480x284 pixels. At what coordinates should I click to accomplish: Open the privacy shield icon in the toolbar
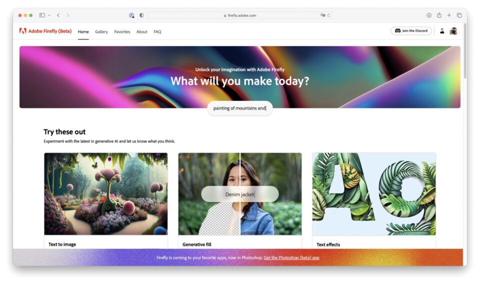(141, 15)
